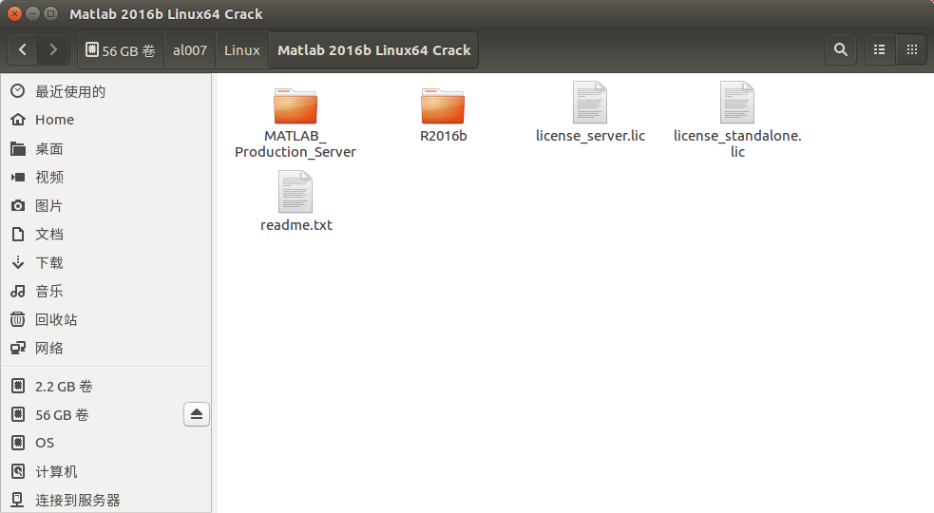Go to the Linux path segment
The height and width of the screenshot is (513, 934).
tap(242, 50)
